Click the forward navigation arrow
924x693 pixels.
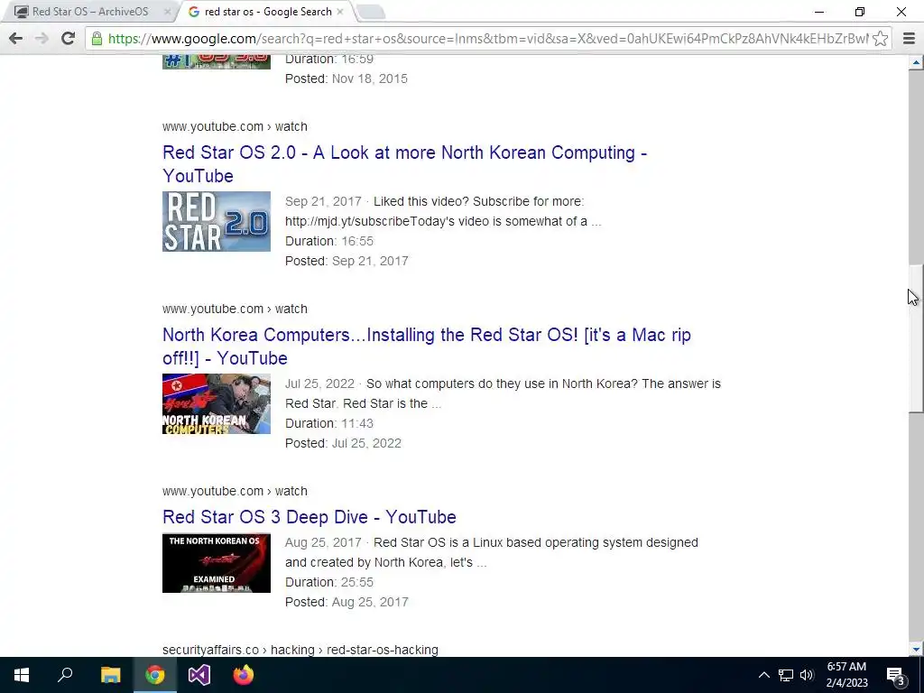(42, 38)
